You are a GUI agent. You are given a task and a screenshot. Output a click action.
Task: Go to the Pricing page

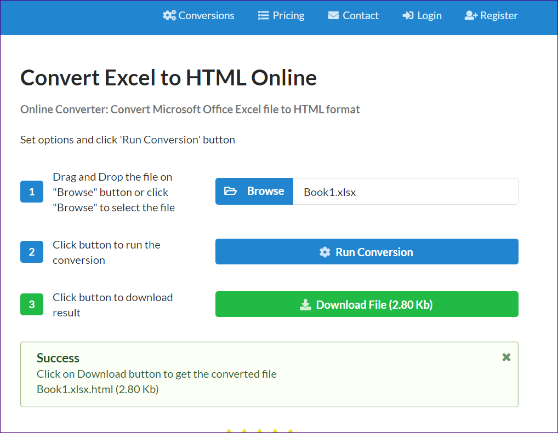click(288, 15)
